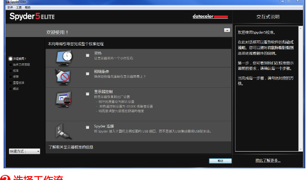Image resolution: width=308 pixels, height=180 pixels.
Task: Click the 预热 heading text
Action: click(x=98, y=53)
